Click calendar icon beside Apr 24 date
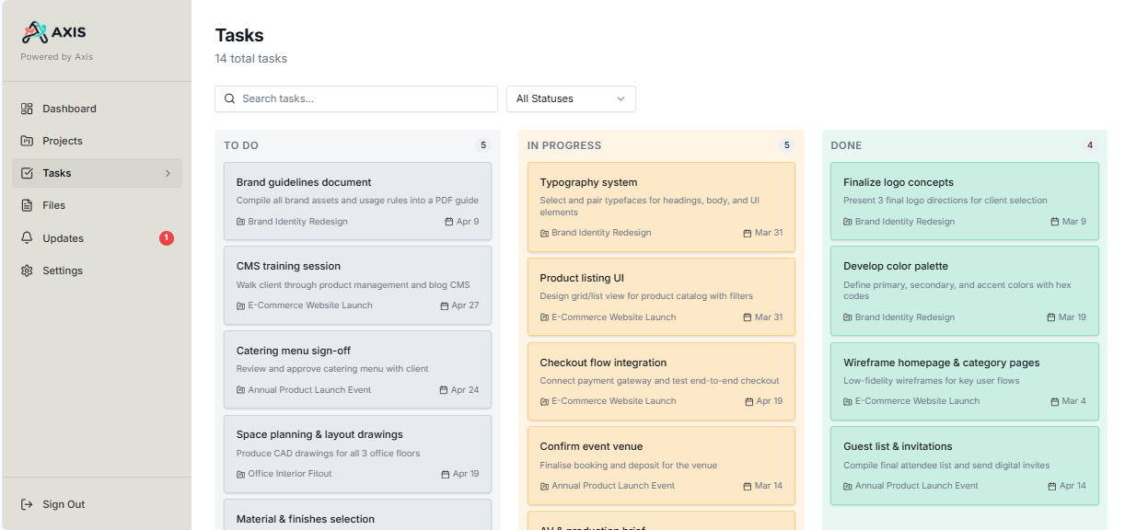 point(445,390)
